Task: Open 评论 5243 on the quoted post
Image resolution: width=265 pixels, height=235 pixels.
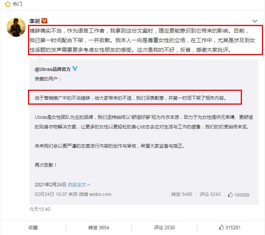Action: pyautogui.click(x=210, y=194)
